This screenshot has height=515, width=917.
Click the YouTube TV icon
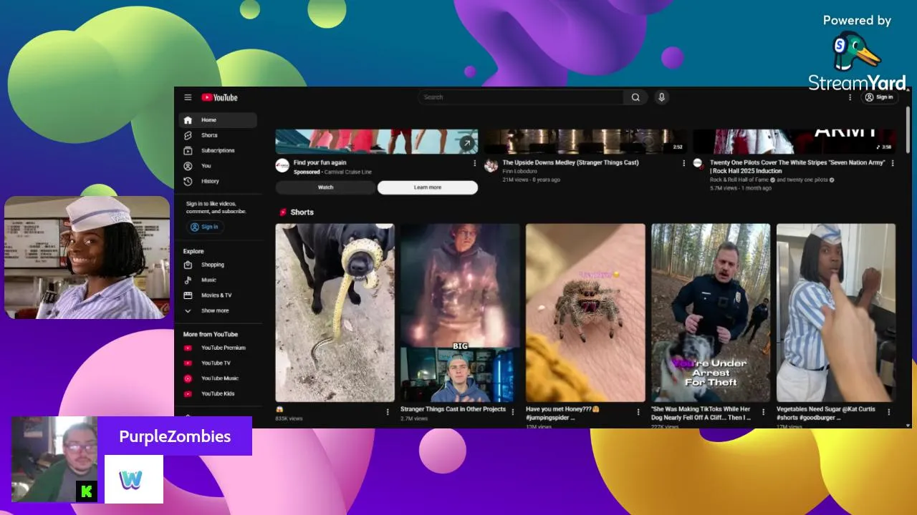click(x=188, y=363)
